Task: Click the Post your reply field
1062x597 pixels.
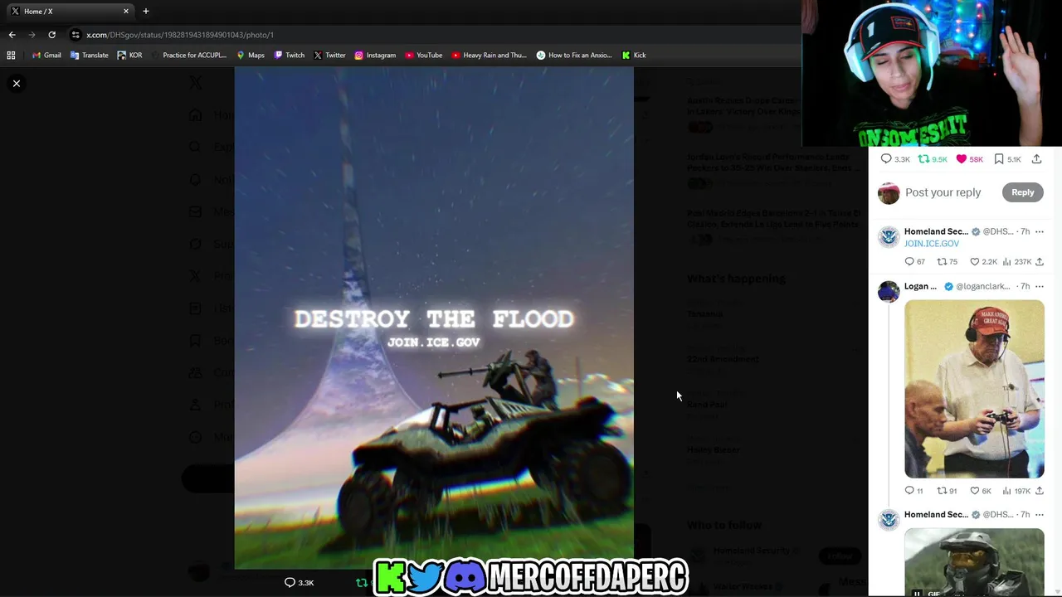Action: click(x=943, y=192)
